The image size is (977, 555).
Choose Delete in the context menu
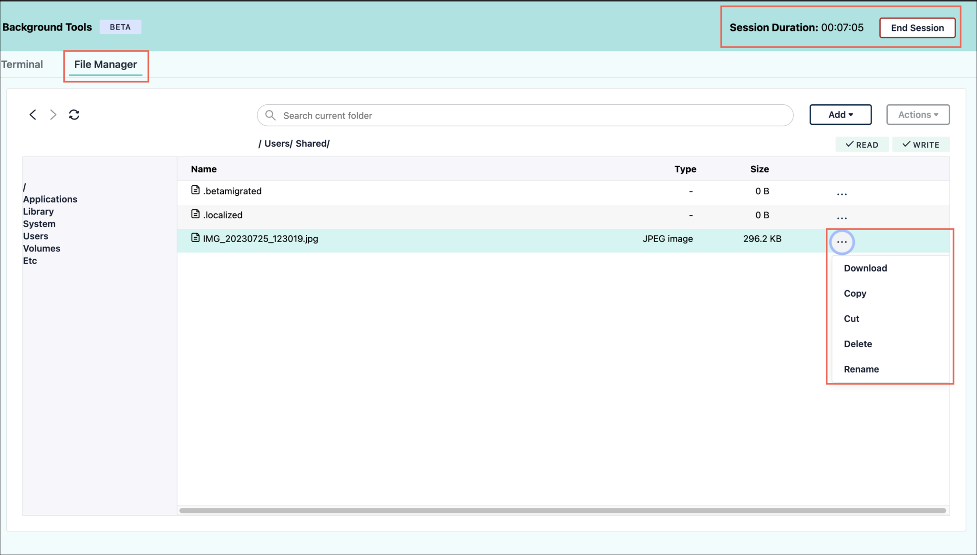[x=857, y=343]
